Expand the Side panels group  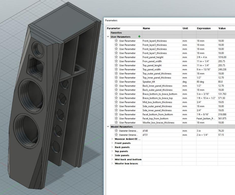click(112, 155)
